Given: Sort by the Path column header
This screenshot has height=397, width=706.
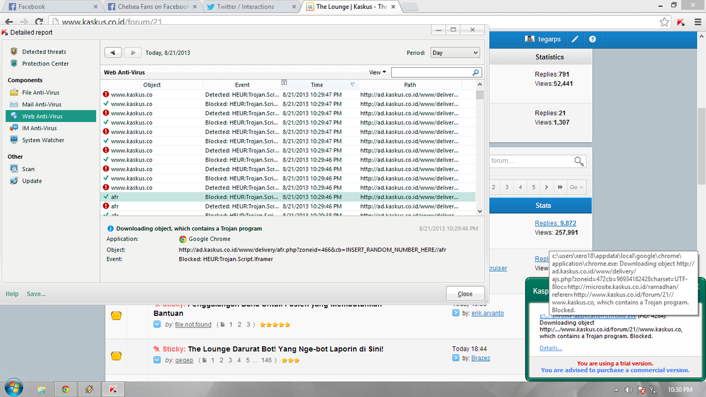Looking at the screenshot, I should click(410, 85).
